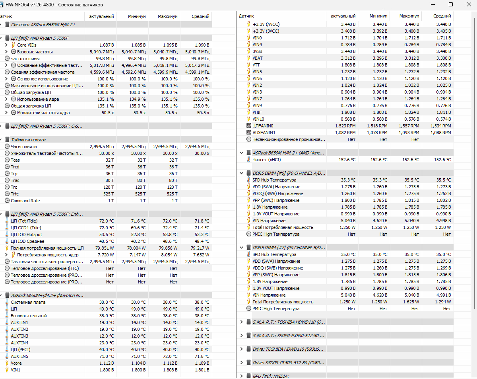Click the 4,599.6 МГц current frequency value
Screen dimensions: 477x379
102,72
